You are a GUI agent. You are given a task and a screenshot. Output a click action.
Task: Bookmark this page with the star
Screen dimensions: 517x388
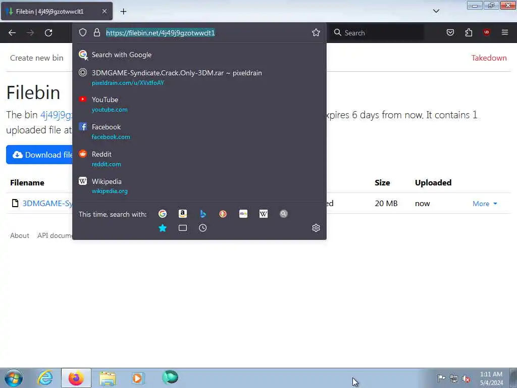[x=316, y=32]
